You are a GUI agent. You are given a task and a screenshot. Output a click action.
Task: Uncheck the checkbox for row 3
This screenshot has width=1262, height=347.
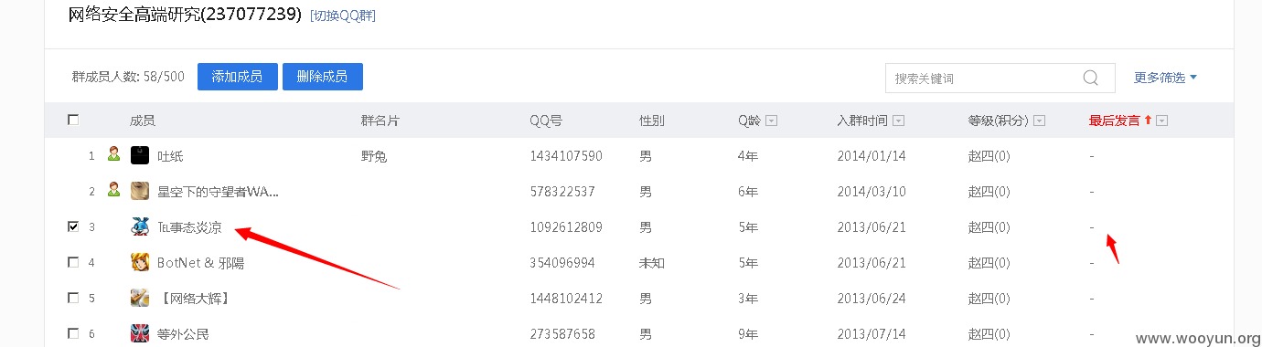pos(73,226)
